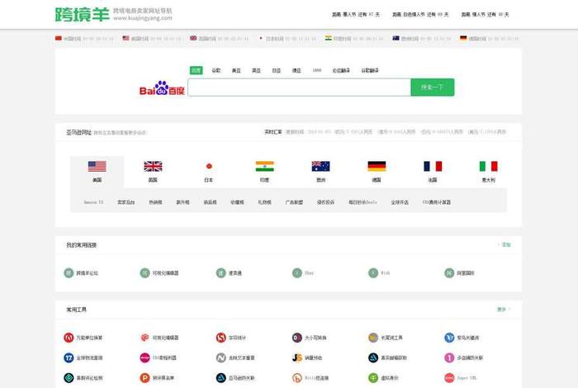578x388 pixels.
Task: Click into the search text box
Action: click(298, 88)
